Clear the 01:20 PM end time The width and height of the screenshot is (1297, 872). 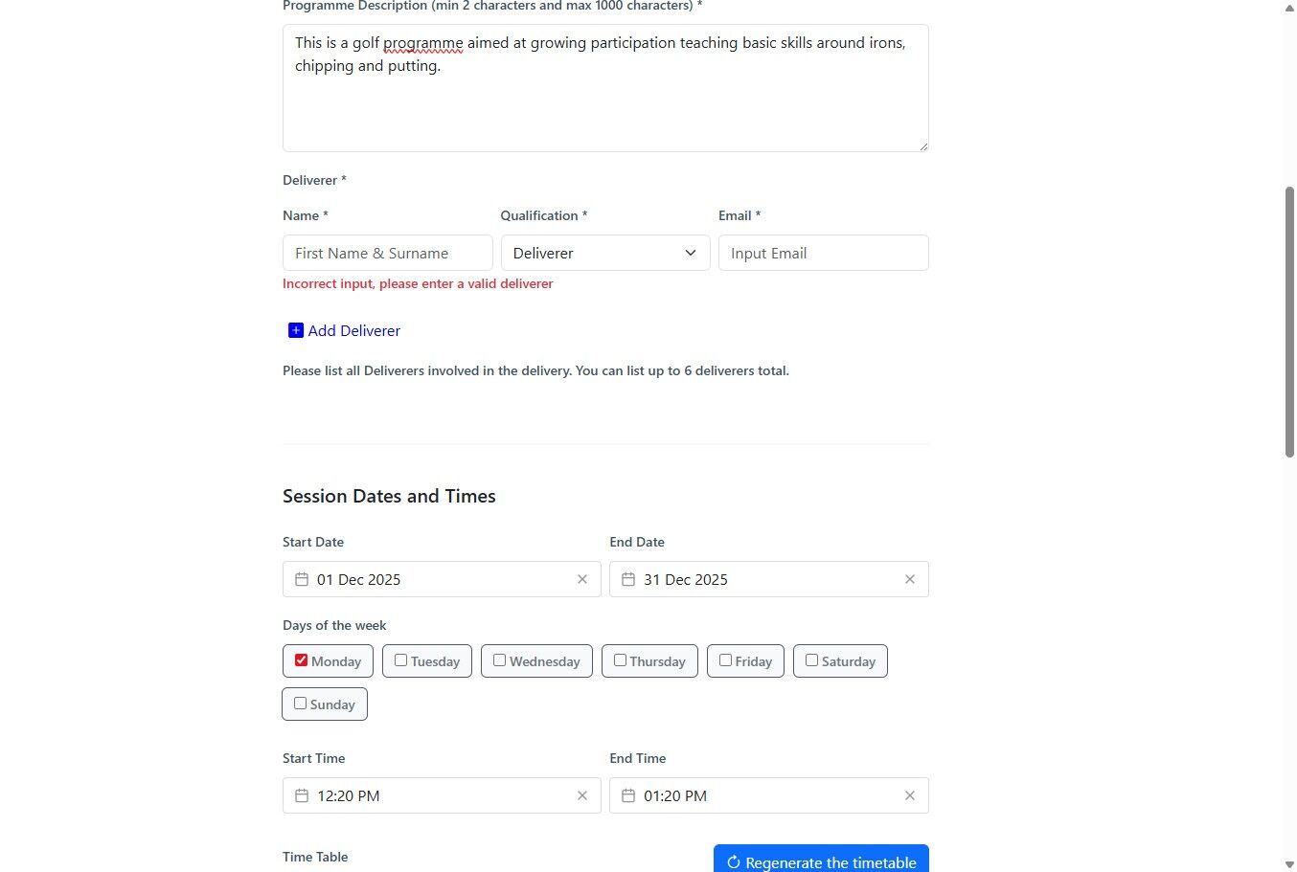point(910,795)
